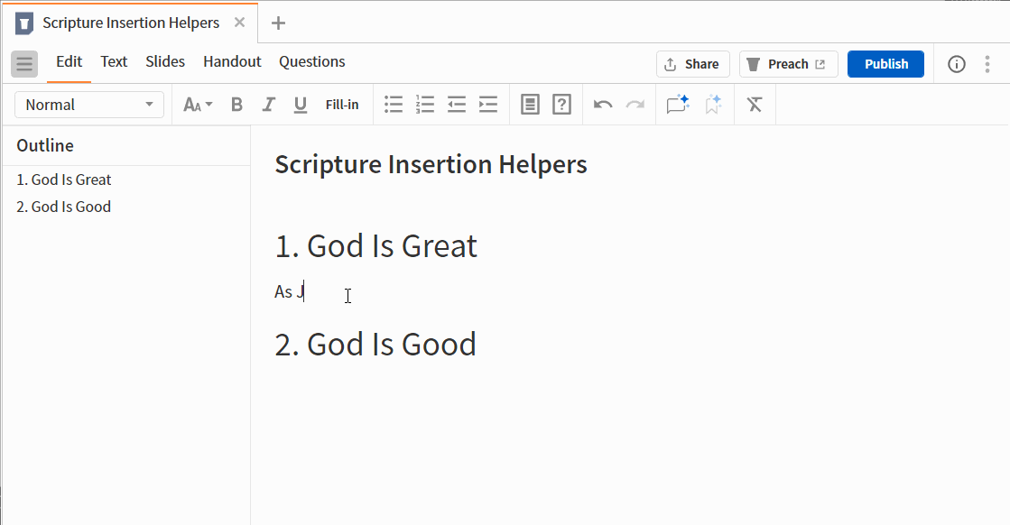This screenshot has height=525, width=1010.
Task: Click the Publish button
Action: click(x=885, y=64)
